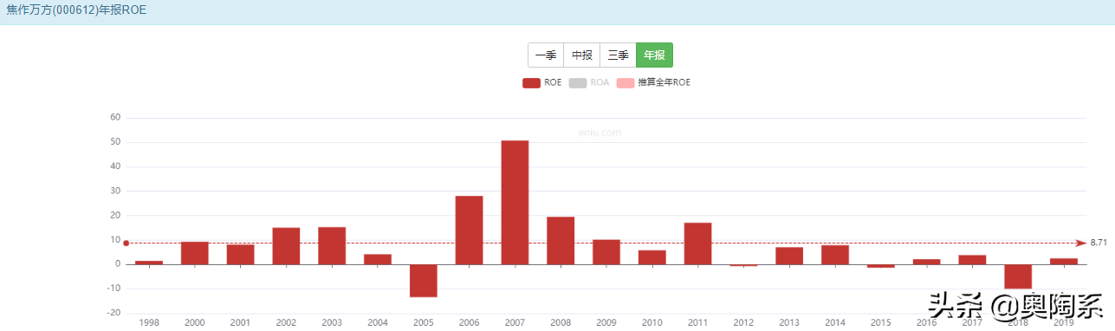
Task: Click the 2012 x-axis label
Action: pos(743,322)
